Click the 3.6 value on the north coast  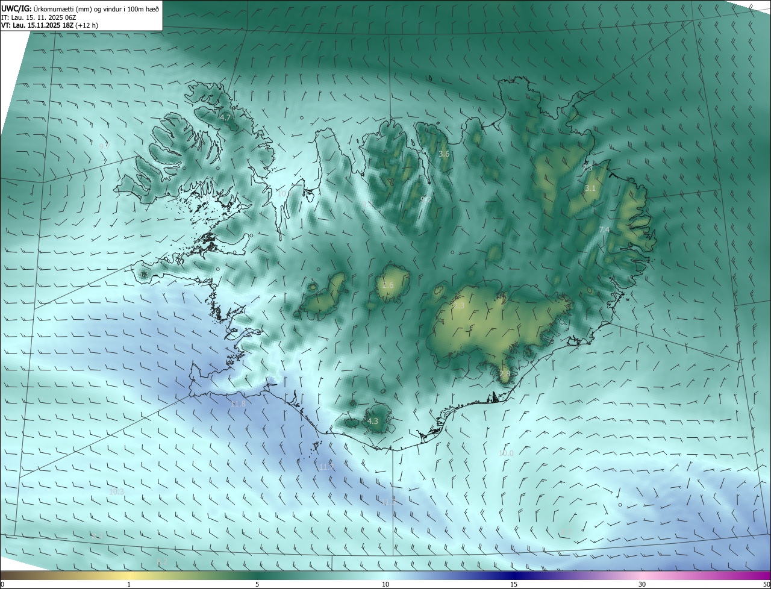point(444,154)
